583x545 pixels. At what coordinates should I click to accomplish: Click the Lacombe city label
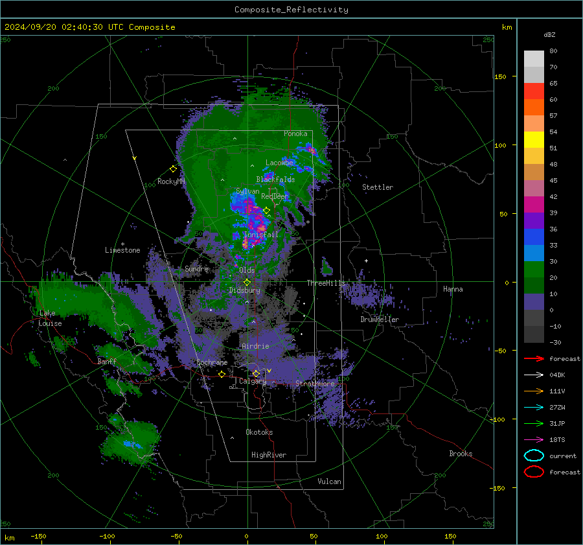pos(279,163)
